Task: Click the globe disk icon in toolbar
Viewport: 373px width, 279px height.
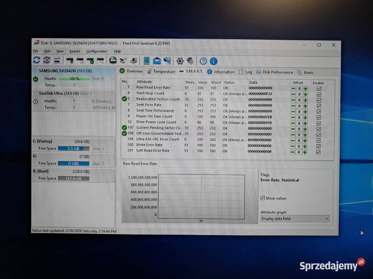Action: coord(113,60)
